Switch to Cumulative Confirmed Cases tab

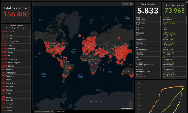(x=44, y=111)
